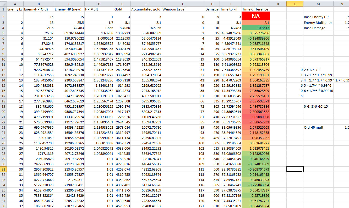Select the "Time difference" header cell

tap(255, 9)
